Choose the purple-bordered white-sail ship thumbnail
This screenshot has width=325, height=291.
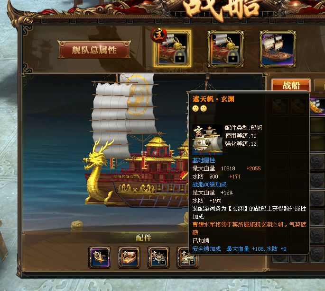point(278,49)
